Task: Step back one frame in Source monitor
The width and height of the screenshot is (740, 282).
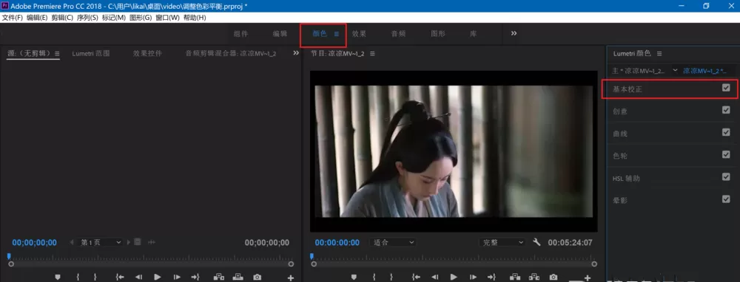Action: tap(138, 278)
